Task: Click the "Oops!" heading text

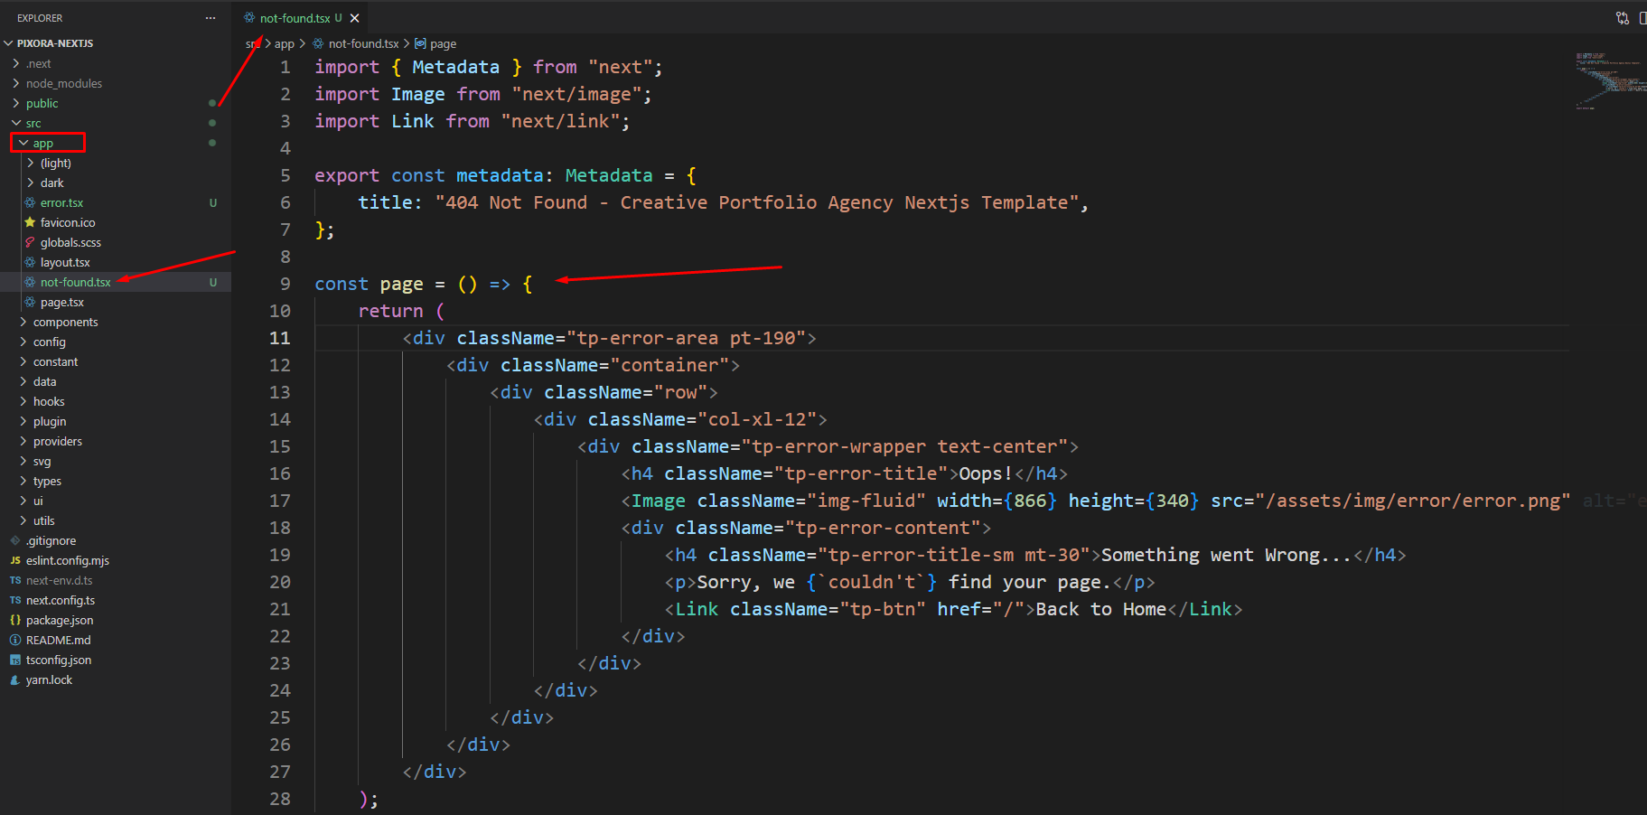Action: 986,473
